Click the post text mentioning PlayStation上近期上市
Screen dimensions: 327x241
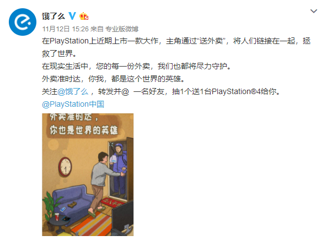point(176,47)
